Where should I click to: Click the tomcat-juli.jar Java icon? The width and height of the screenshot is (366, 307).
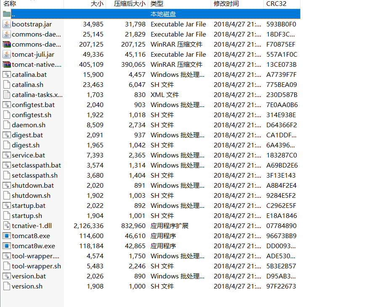coord(7,55)
